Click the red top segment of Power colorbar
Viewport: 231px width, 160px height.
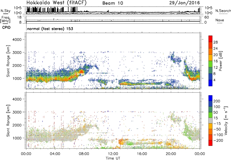210,39
